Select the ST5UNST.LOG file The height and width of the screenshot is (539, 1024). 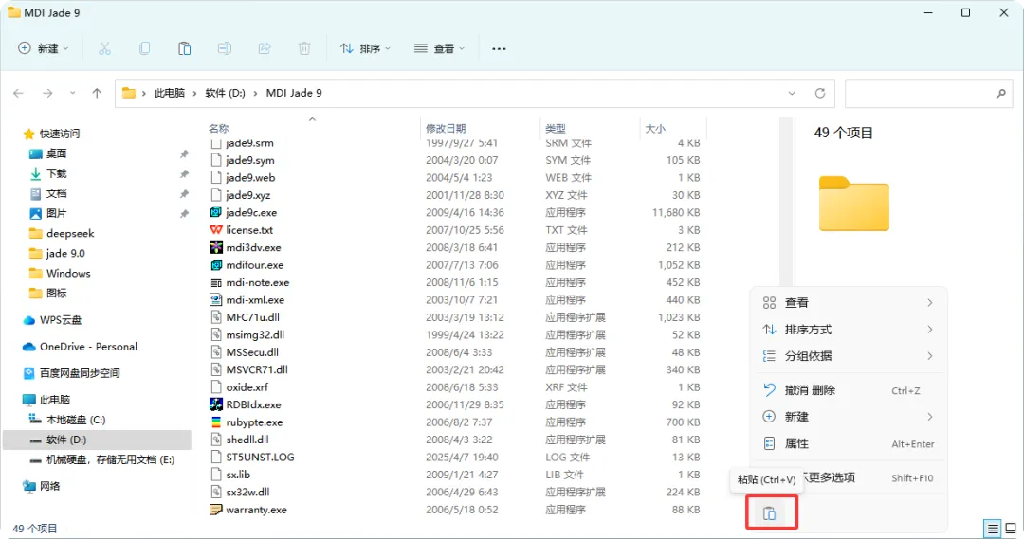point(260,458)
